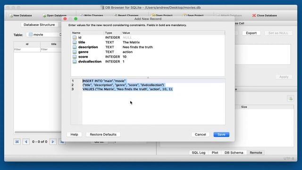Image resolution: width=302 pixels, height=170 pixels.
Task: Switch to the Database Structure tab
Action: point(39,25)
